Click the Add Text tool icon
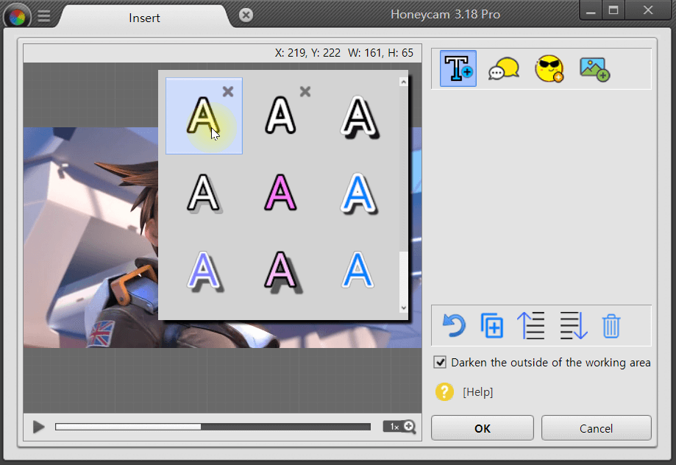Image resolution: width=676 pixels, height=465 pixels. [458, 68]
